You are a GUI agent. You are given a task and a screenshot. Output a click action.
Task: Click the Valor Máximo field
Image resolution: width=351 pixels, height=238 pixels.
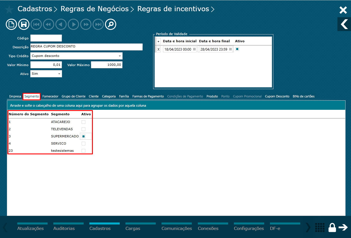tap(107, 65)
